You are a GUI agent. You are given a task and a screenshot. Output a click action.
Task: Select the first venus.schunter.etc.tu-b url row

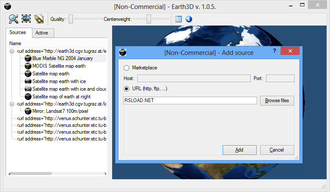pos(61,118)
